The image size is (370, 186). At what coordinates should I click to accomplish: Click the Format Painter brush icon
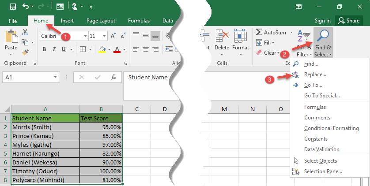pos(25,52)
